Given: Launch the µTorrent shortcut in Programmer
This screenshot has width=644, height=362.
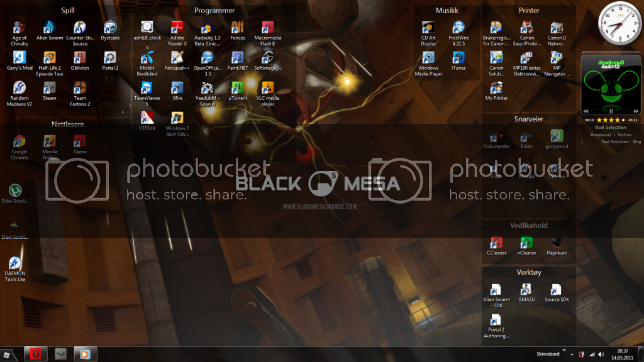Looking at the screenshot, I should pos(238,89).
